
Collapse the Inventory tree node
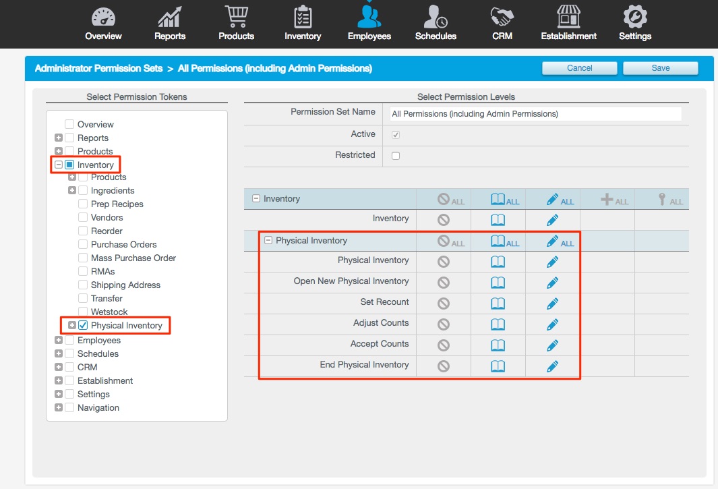(59, 165)
